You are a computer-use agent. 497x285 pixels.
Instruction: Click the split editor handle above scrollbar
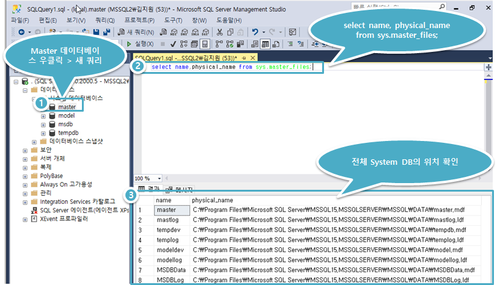click(x=488, y=67)
